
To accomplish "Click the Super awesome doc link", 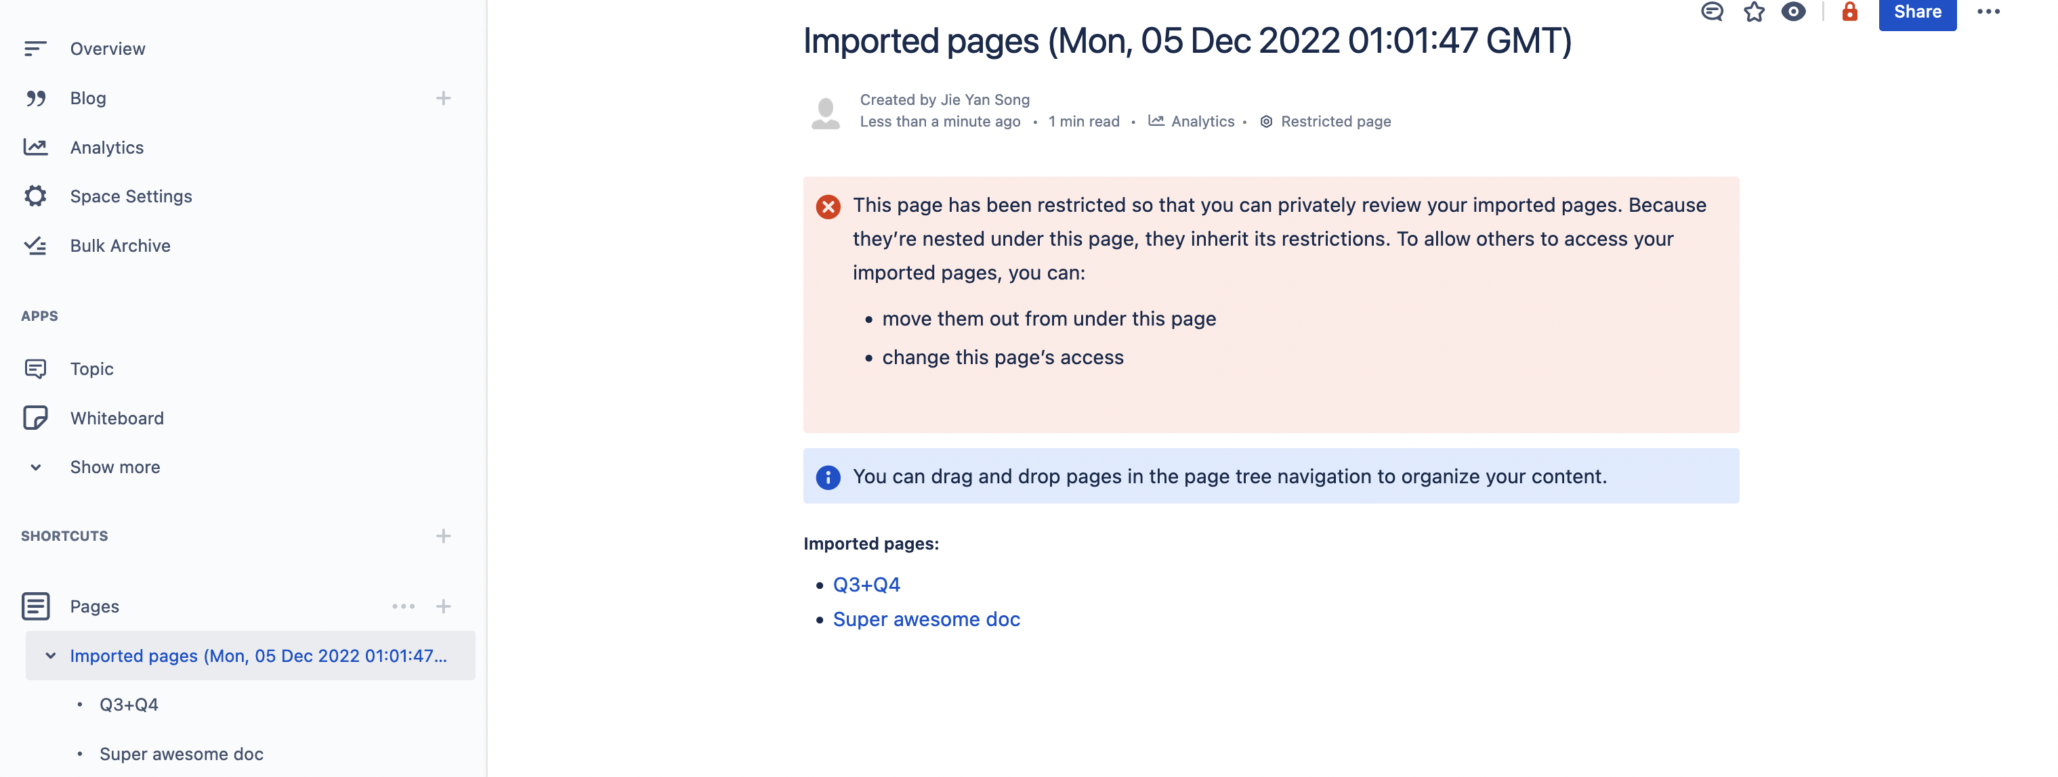I will click(927, 617).
